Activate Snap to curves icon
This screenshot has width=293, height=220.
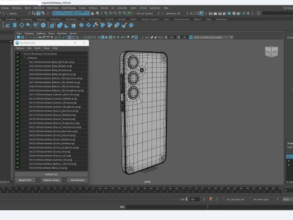(110, 13)
